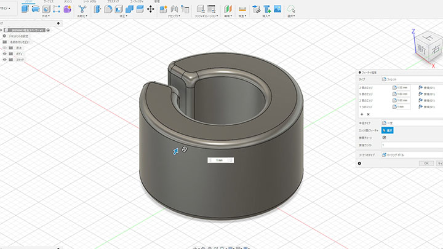Viewport: 443px width, 249px height.
Task: Select the Extrude tool in Create group
Action: click(25, 9)
